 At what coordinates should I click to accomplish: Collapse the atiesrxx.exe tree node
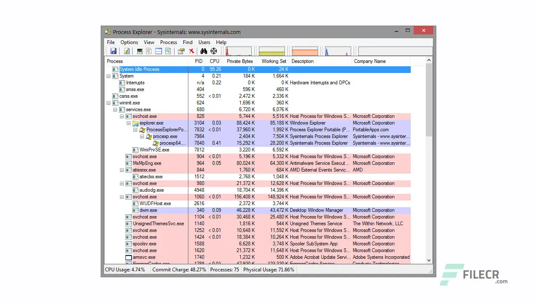tap(122, 170)
